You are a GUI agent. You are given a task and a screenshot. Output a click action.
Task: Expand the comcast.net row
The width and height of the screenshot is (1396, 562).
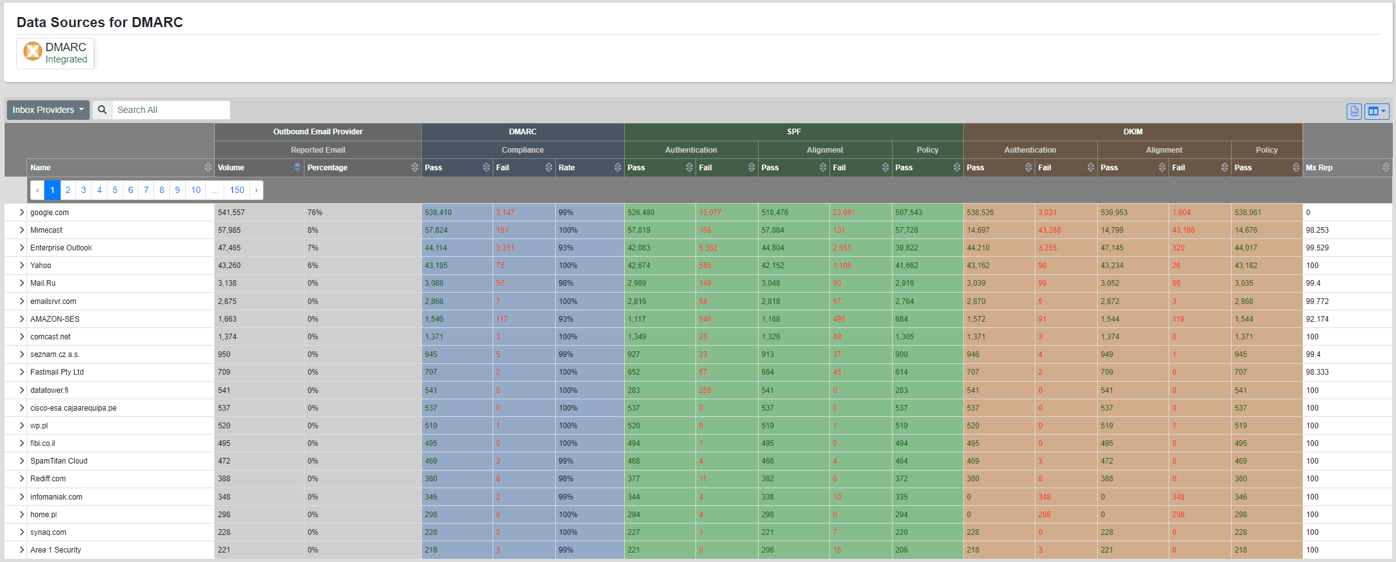pos(21,337)
